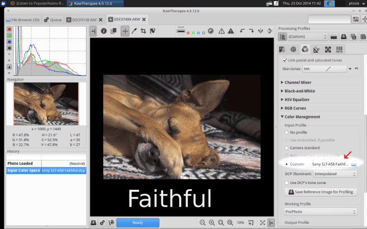367x229 pixels.
Task: Select the white balance picker tool
Action: coord(134,31)
